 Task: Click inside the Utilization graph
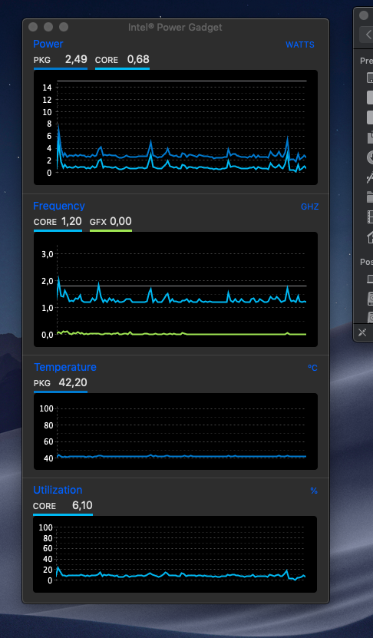pyautogui.click(x=175, y=554)
